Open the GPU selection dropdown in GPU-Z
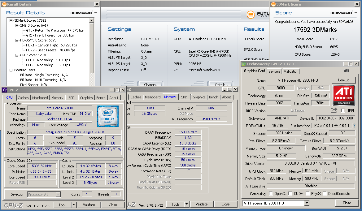 (307, 203)
